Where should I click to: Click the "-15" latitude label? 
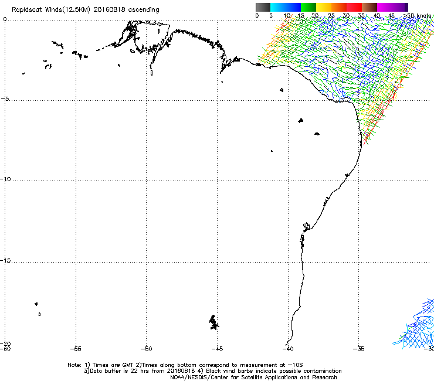5,261
